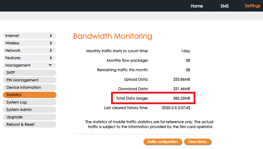Click the Monthly traffic starts to count label
The image size is (263, 149).
point(117,51)
